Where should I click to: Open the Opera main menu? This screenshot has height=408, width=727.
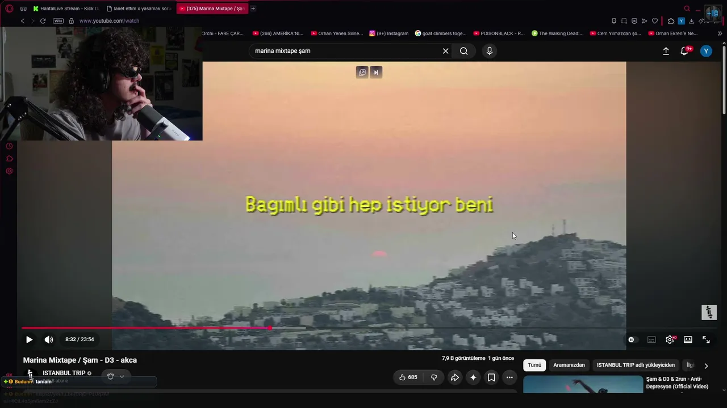[x=9, y=8]
